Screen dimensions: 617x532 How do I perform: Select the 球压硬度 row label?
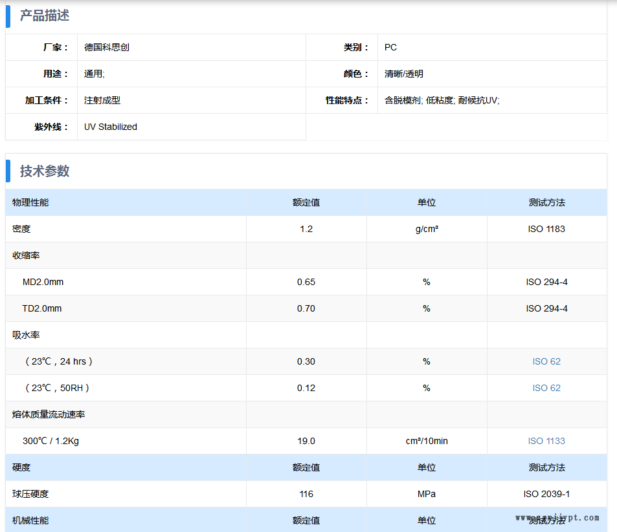click(x=30, y=494)
